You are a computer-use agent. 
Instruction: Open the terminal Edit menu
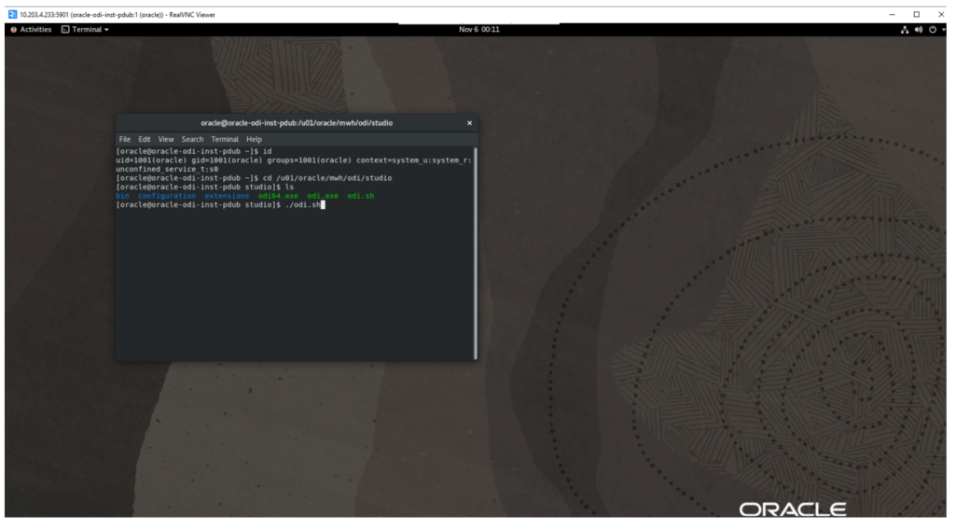tap(145, 139)
